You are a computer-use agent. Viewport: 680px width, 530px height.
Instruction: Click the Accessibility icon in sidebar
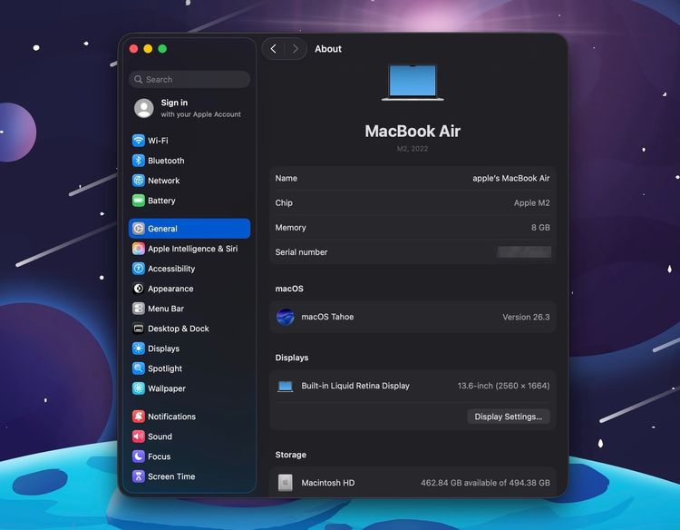pos(139,269)
